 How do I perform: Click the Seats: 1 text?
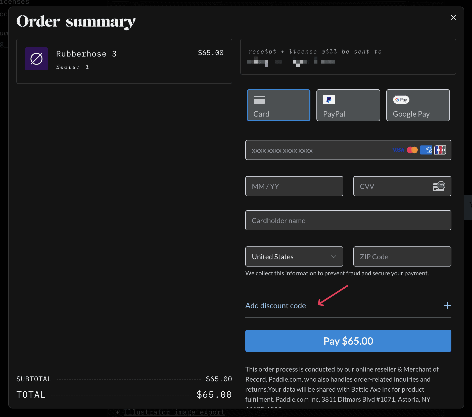point(72,67)
